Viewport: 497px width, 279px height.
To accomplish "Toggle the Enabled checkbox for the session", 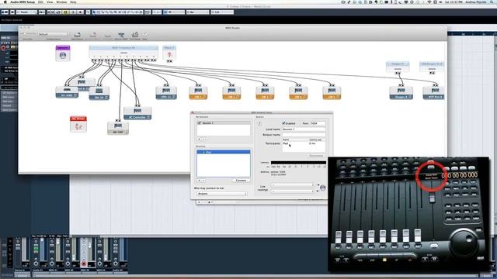I will (283, 123).
